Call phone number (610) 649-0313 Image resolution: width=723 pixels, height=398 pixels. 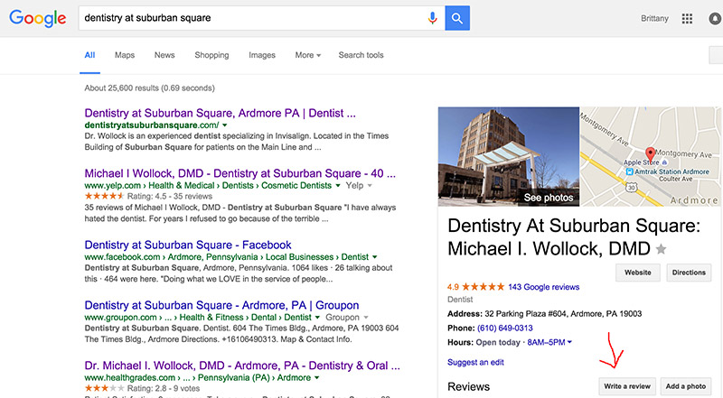pos(504,328)
